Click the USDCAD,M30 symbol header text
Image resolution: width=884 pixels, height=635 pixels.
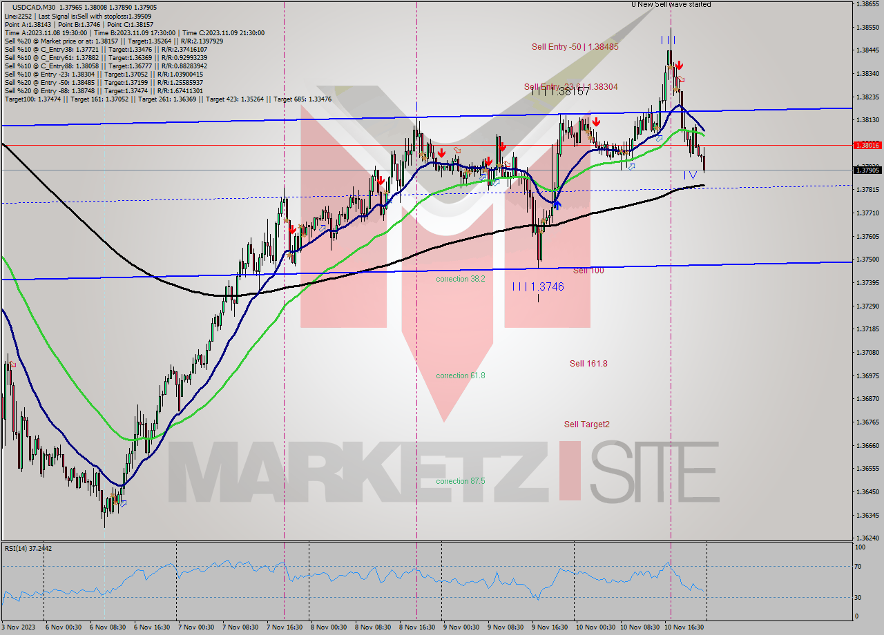[x=34, y=7]
